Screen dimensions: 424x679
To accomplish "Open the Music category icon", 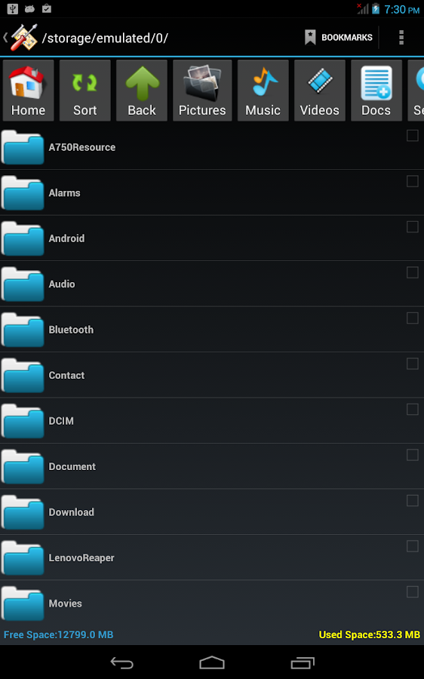I will [x=263, y=91].
